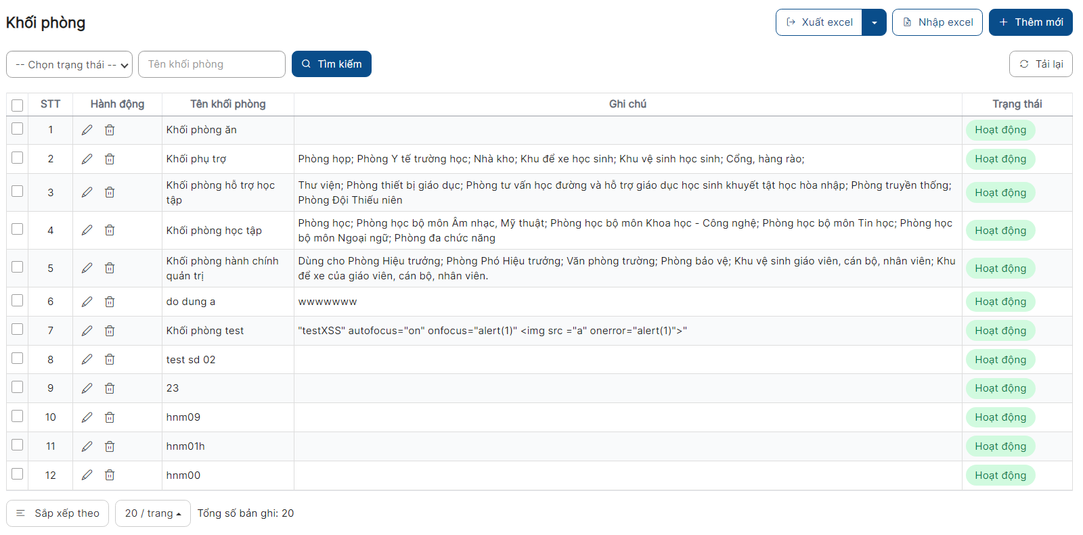Delete the hnm00 row
1083x535 pixels.
pos(110,475)
